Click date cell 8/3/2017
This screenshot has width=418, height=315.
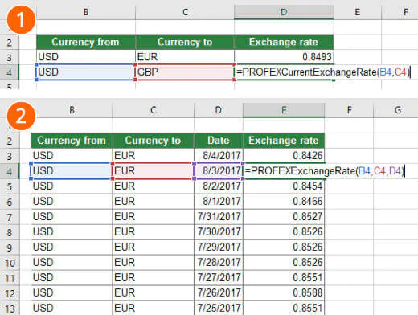(219, 171)
